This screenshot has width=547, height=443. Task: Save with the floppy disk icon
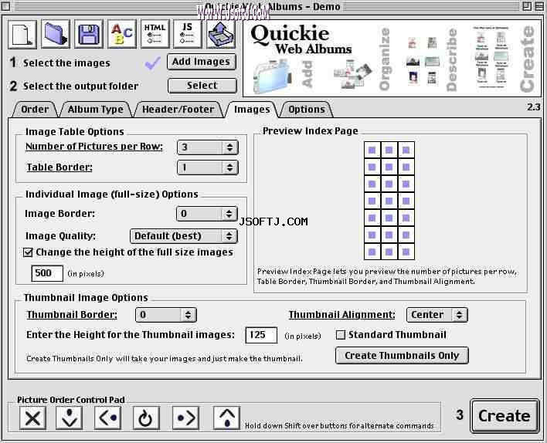pos(89,34)
